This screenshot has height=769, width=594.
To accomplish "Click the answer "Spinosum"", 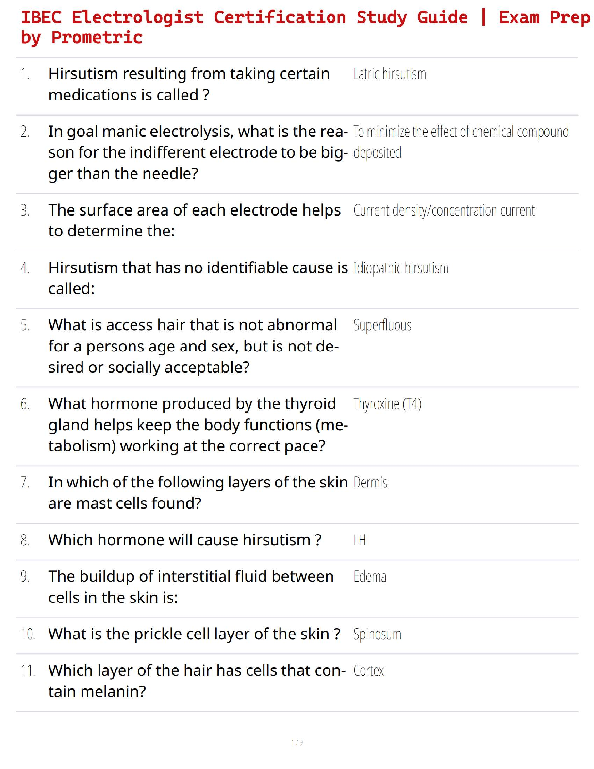I will (x=377, y=635).
